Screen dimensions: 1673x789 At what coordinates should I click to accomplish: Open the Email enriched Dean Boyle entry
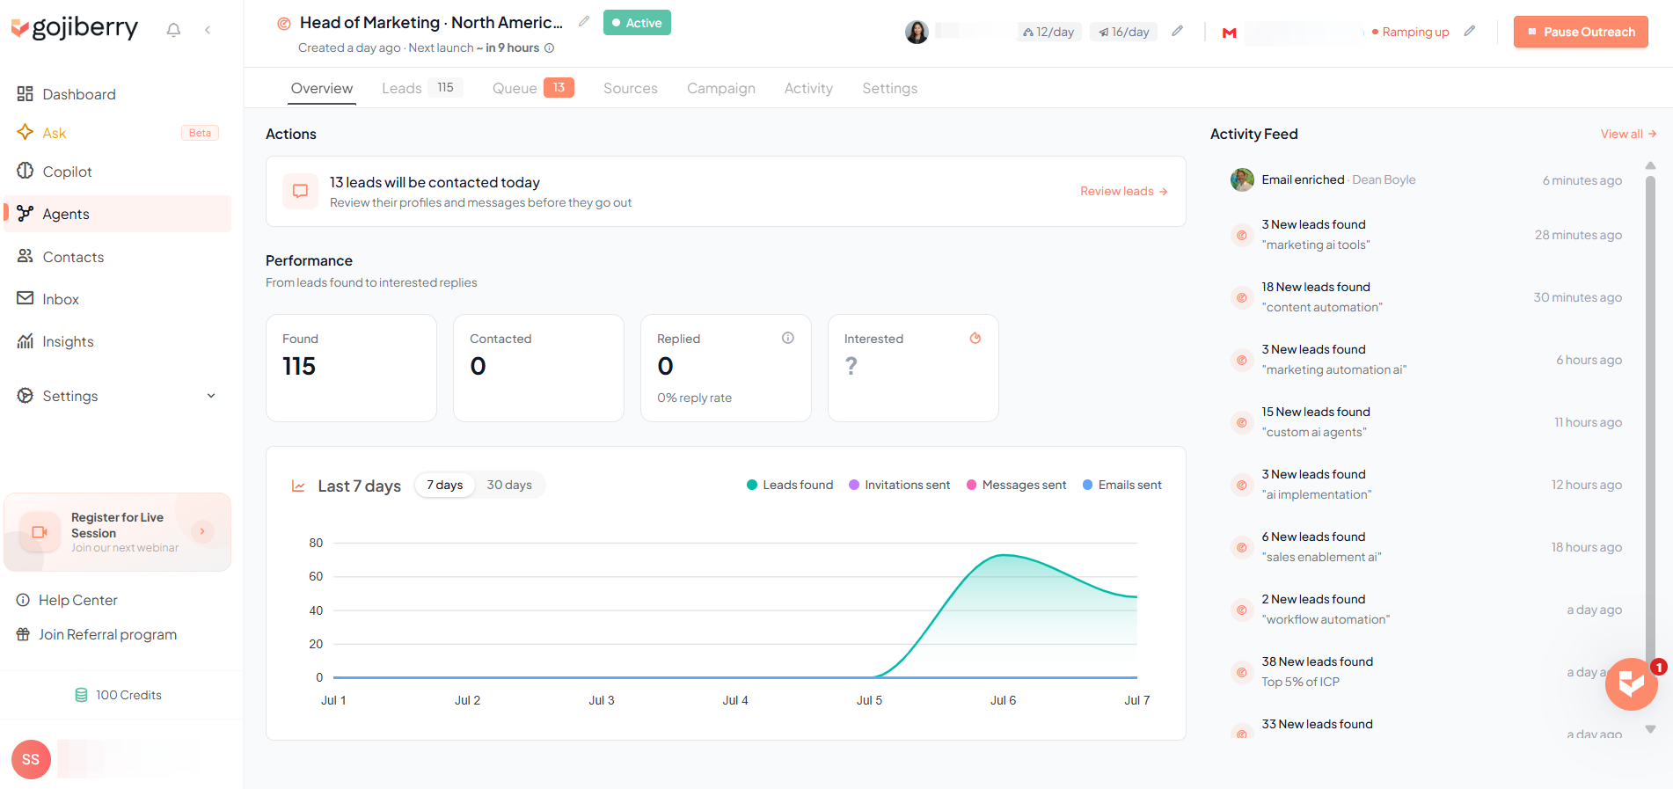tap(1426, 179)
